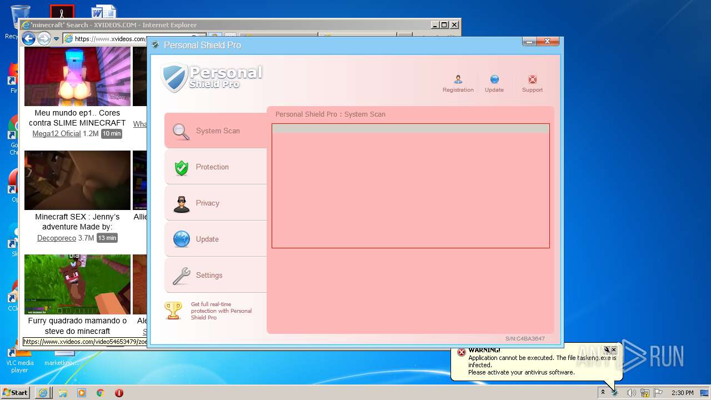The image size is (711, 400).
Task: Minimize the Personal Shield Pro window
Action: click(x=529, y=42)
